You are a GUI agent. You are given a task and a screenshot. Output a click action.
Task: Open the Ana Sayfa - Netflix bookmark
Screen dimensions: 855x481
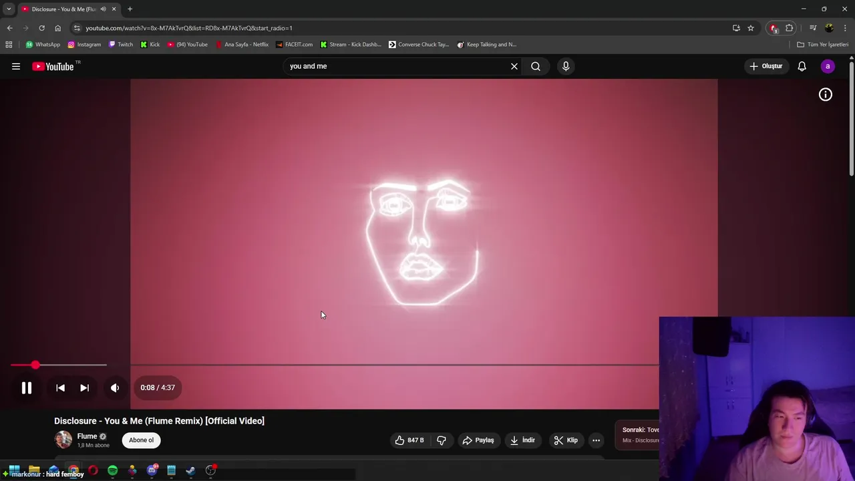[241, 45]
